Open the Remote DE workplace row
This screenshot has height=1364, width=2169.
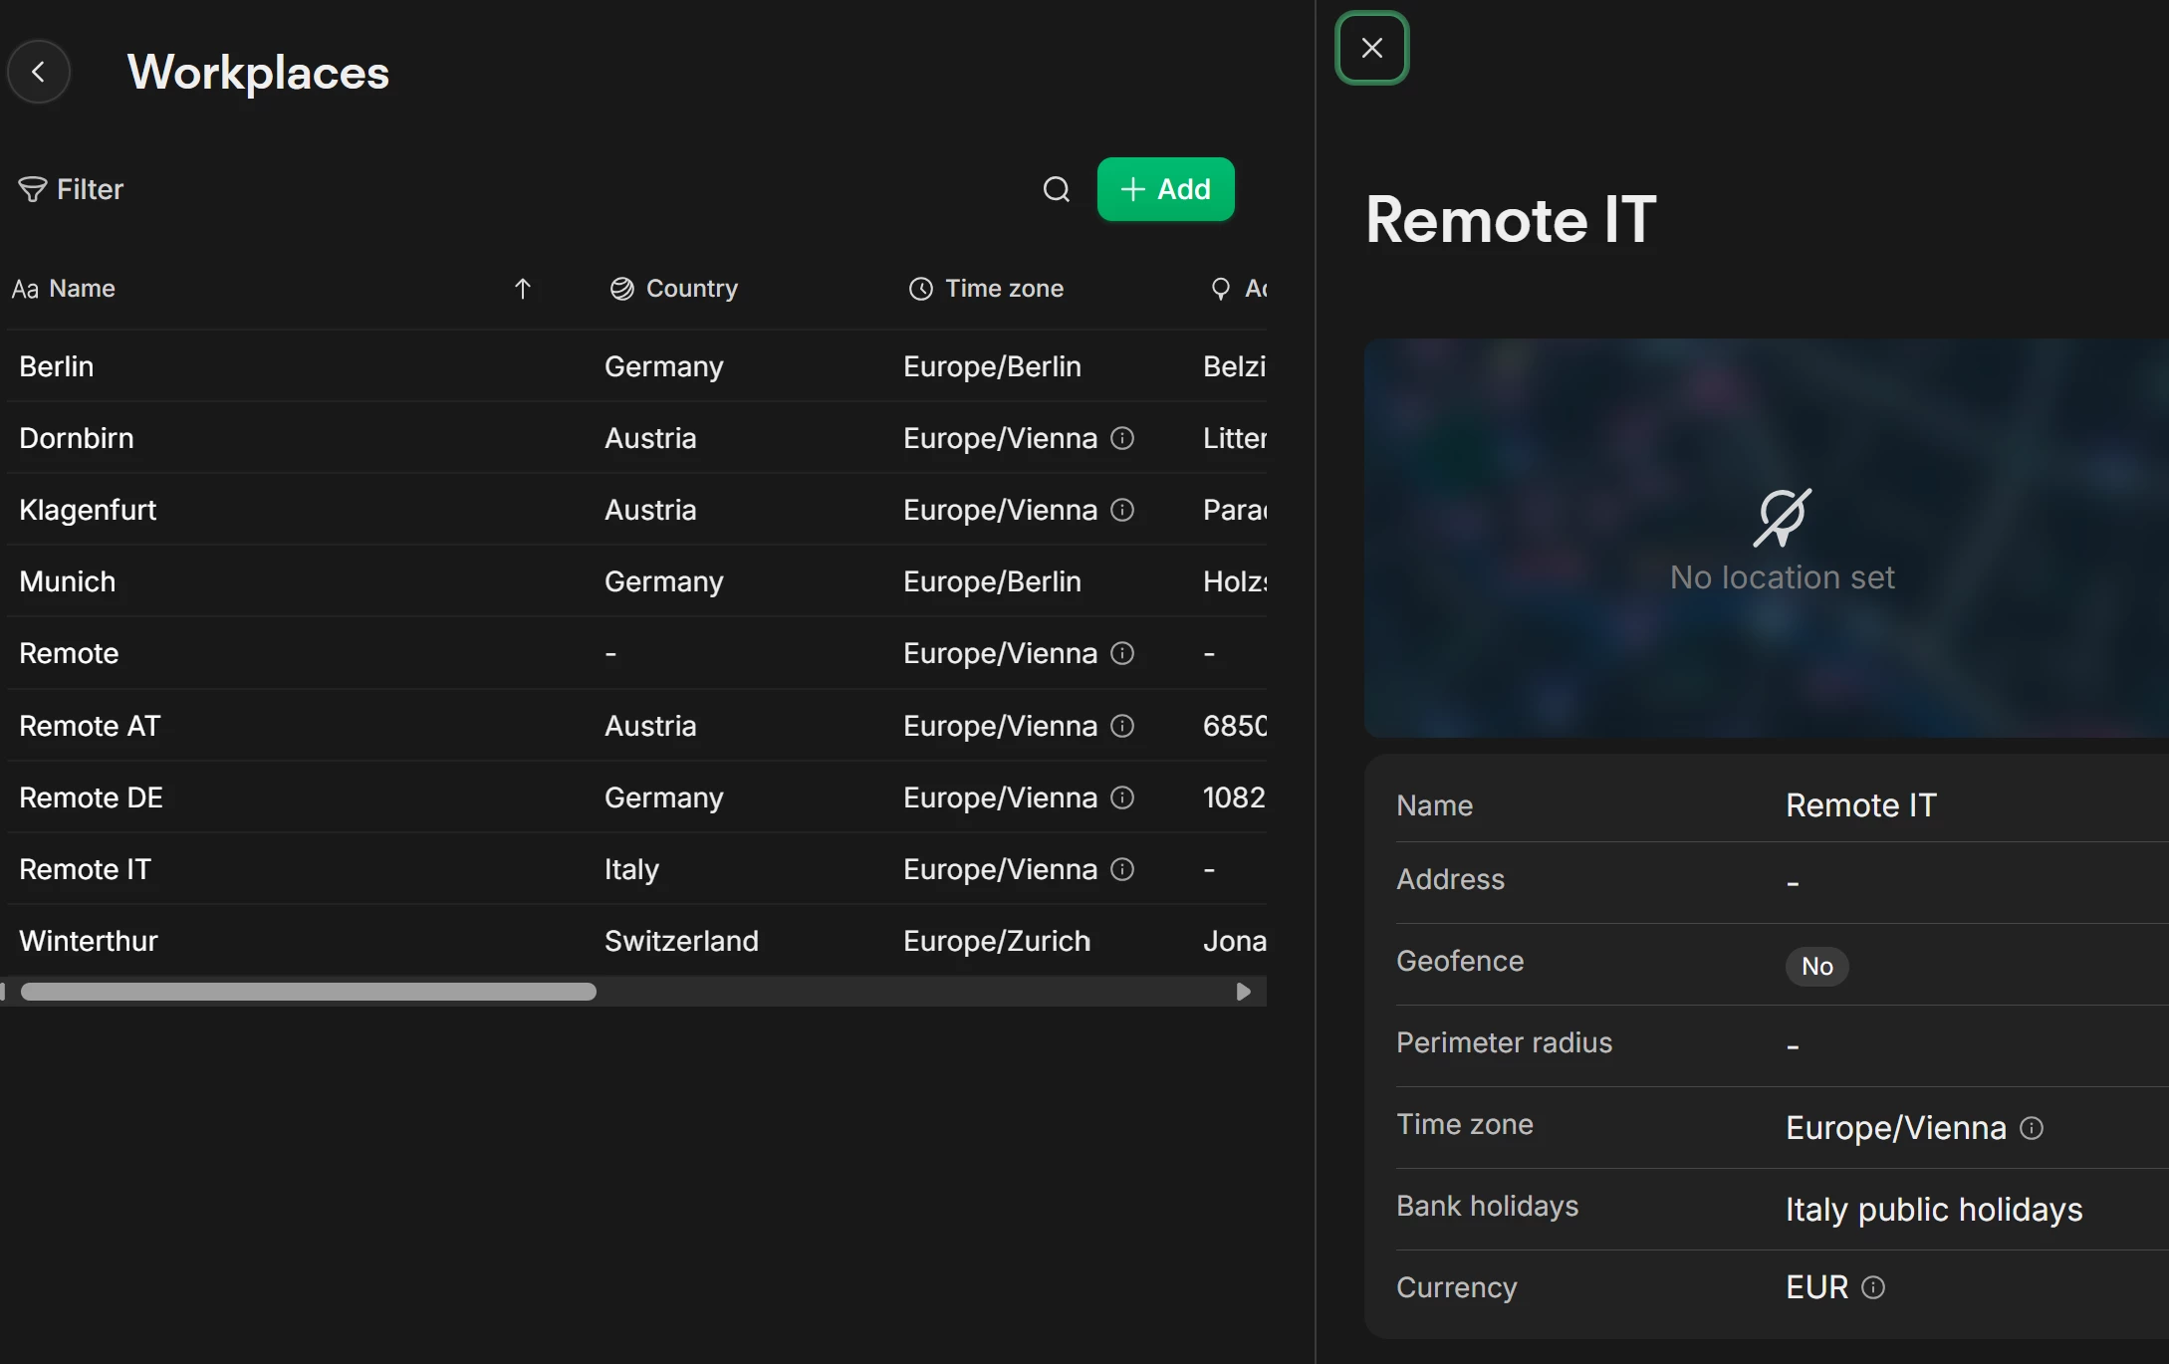[637, 797]
